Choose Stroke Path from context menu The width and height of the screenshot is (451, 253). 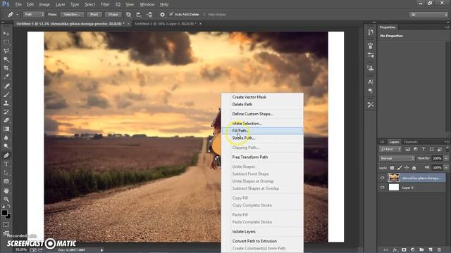[x=262, y=138]
